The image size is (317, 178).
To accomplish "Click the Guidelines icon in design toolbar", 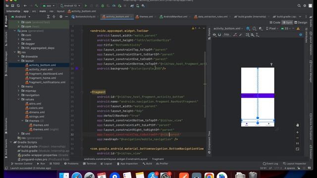I will [x=258, y=35].
